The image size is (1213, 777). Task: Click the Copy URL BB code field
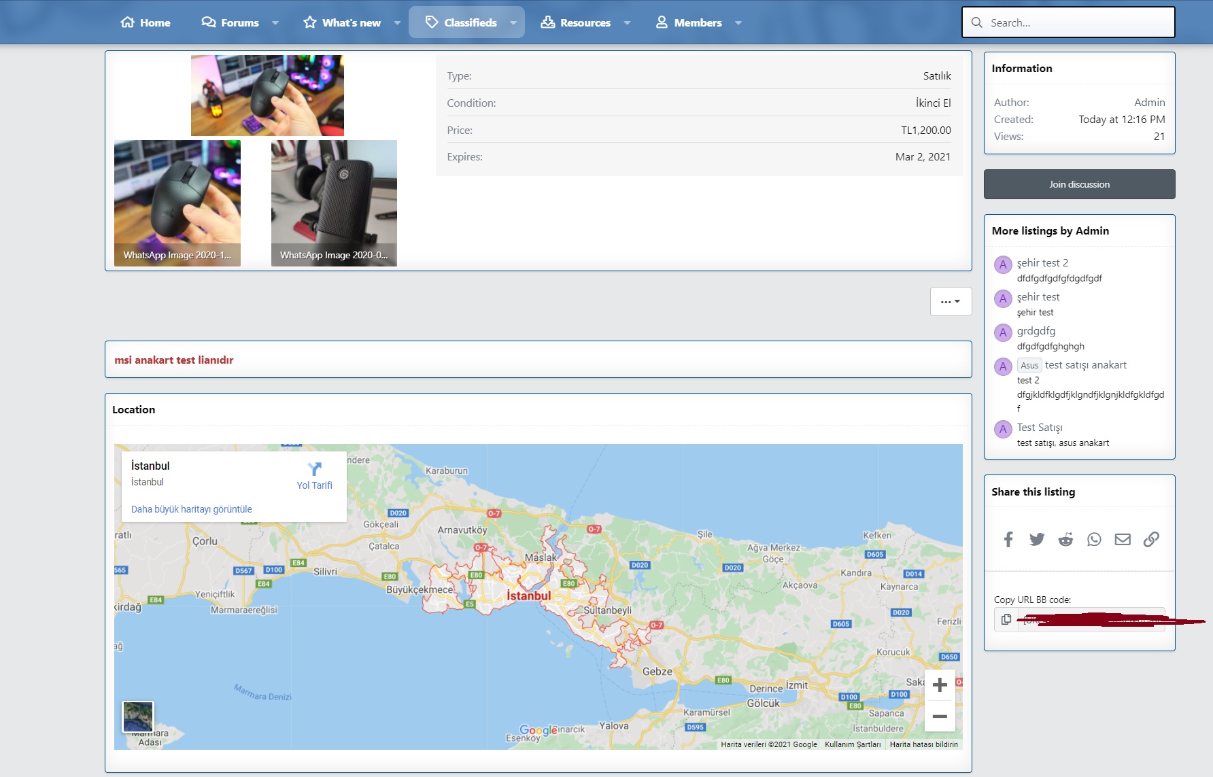(1091, 619)
